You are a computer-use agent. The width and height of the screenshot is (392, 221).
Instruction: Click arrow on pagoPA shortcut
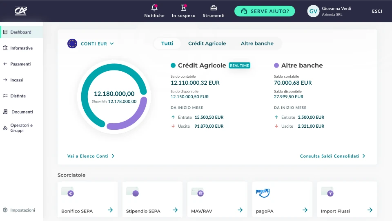[x=305, y=210]
